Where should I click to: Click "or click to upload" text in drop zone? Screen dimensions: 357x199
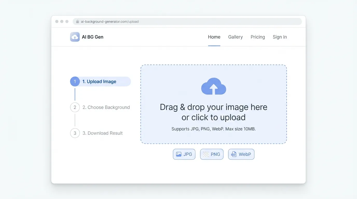click(214, 117)
